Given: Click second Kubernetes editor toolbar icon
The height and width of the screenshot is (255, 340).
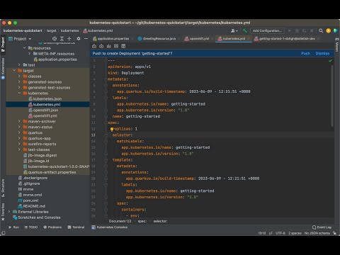Looking at the screenshot, I should (101, 46).
